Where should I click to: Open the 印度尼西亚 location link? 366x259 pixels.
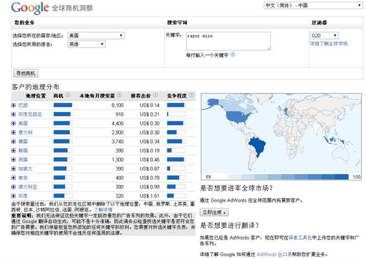[30, 115]
